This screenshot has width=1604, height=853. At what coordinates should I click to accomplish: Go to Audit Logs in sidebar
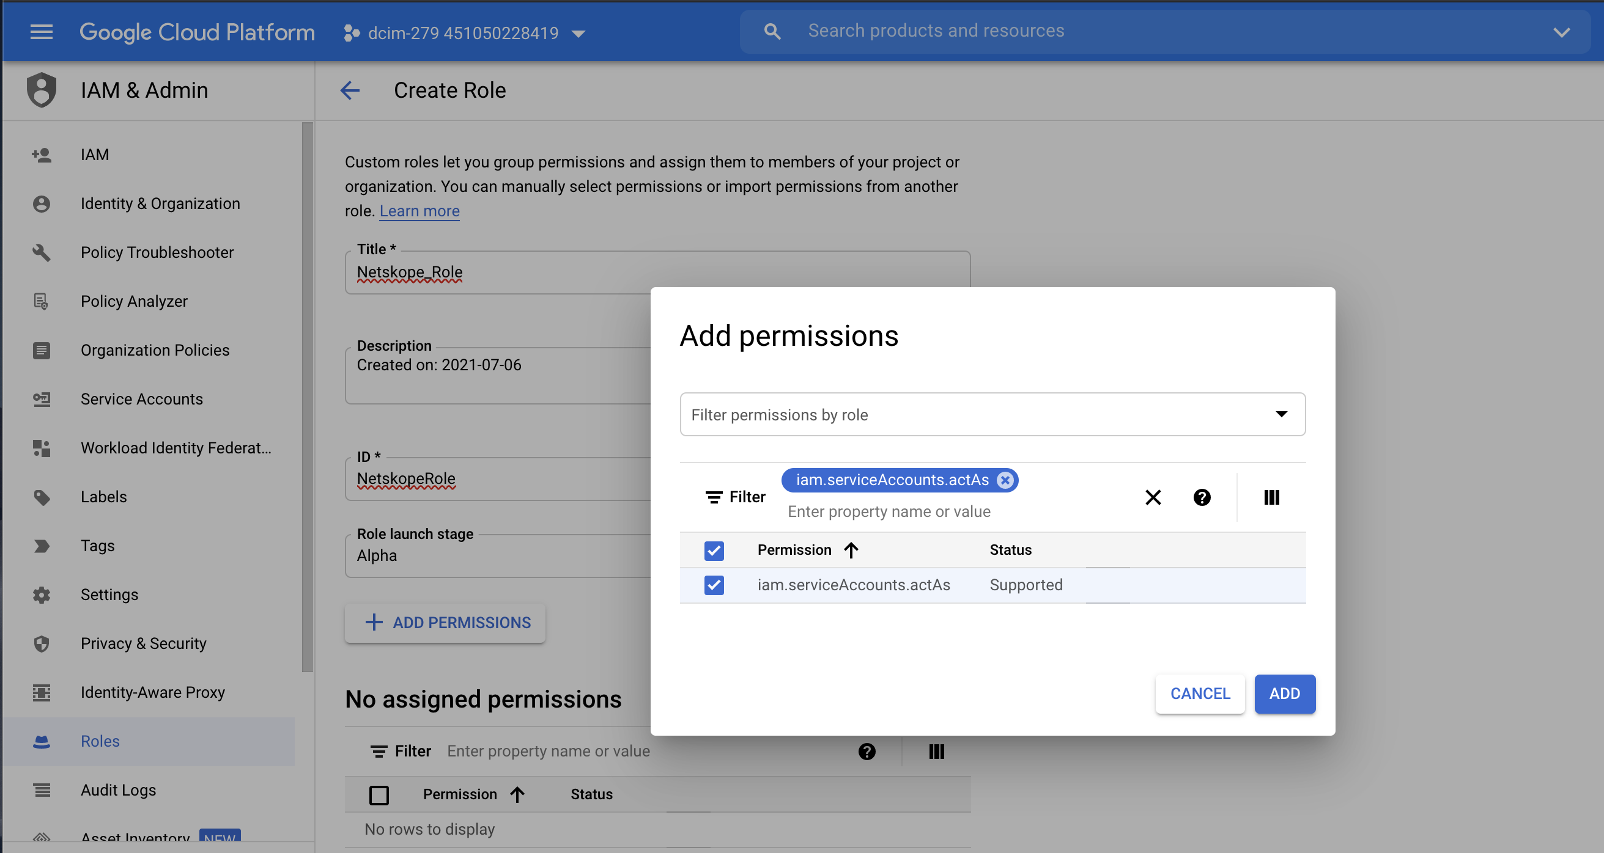click(x=117, y=789)
